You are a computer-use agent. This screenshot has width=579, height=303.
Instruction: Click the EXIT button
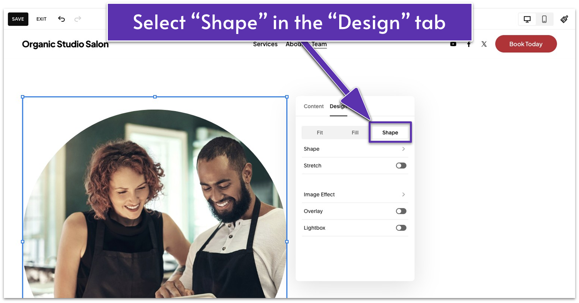pyautogui.click(x=41, y=19)
